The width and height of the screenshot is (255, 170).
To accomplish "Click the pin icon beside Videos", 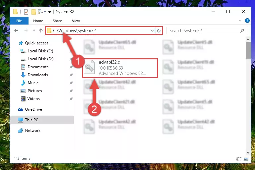I will (71, 99).
